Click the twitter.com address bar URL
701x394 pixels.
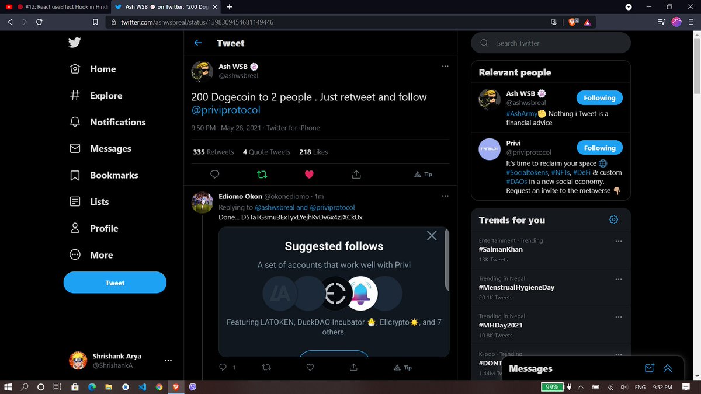197,22
